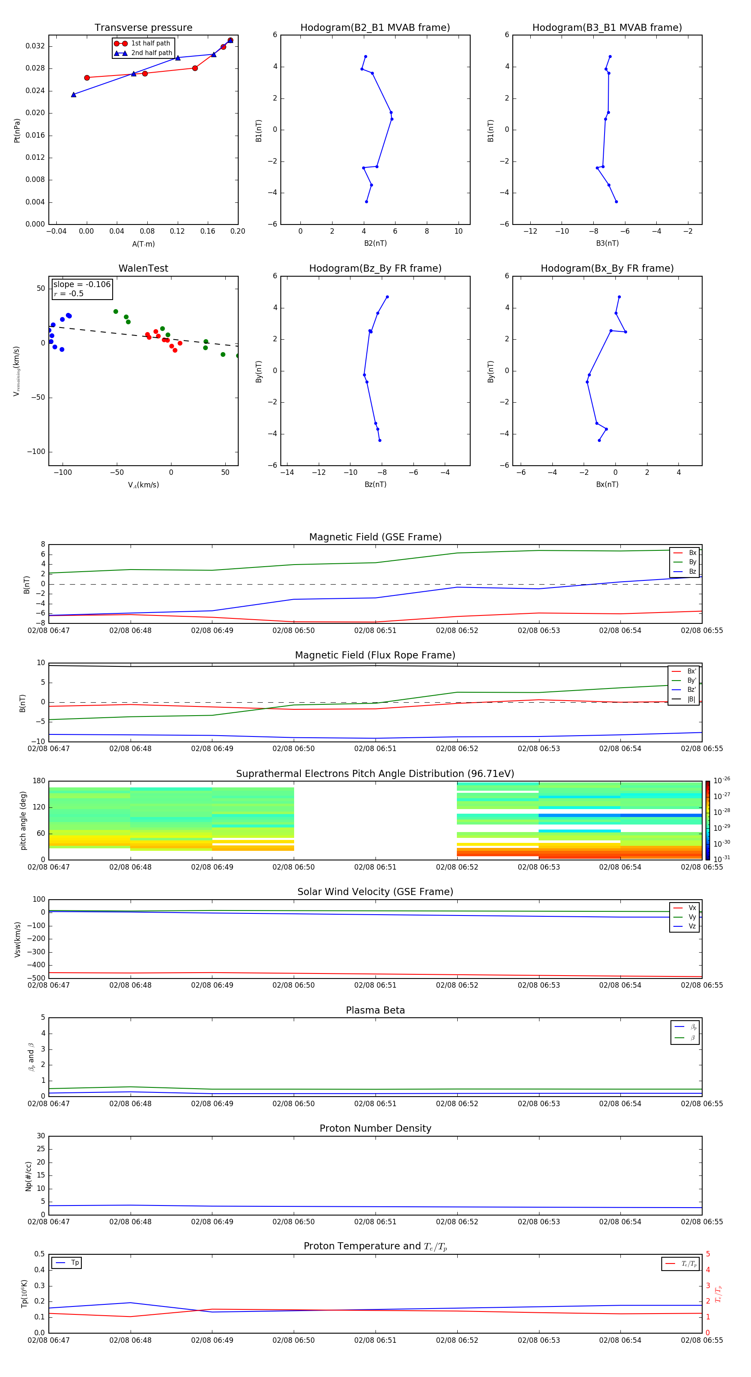Click the "V_A(km/s)" axis label under WalenTest
The height and width of the screenshot is (1377, 751).
[143, 485]
